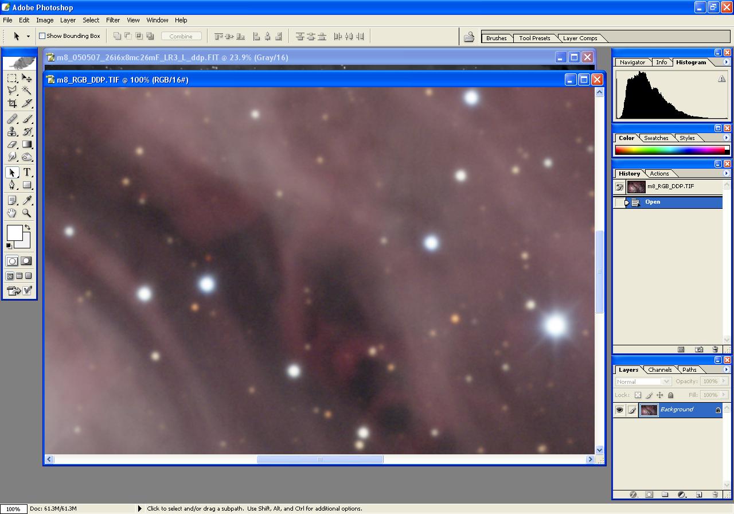Click the color spectrum ramp
Screen dimensions: 734x514
pos(669,150)
